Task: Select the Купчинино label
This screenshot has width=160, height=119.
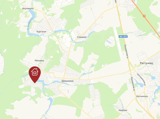Action: 142,96
